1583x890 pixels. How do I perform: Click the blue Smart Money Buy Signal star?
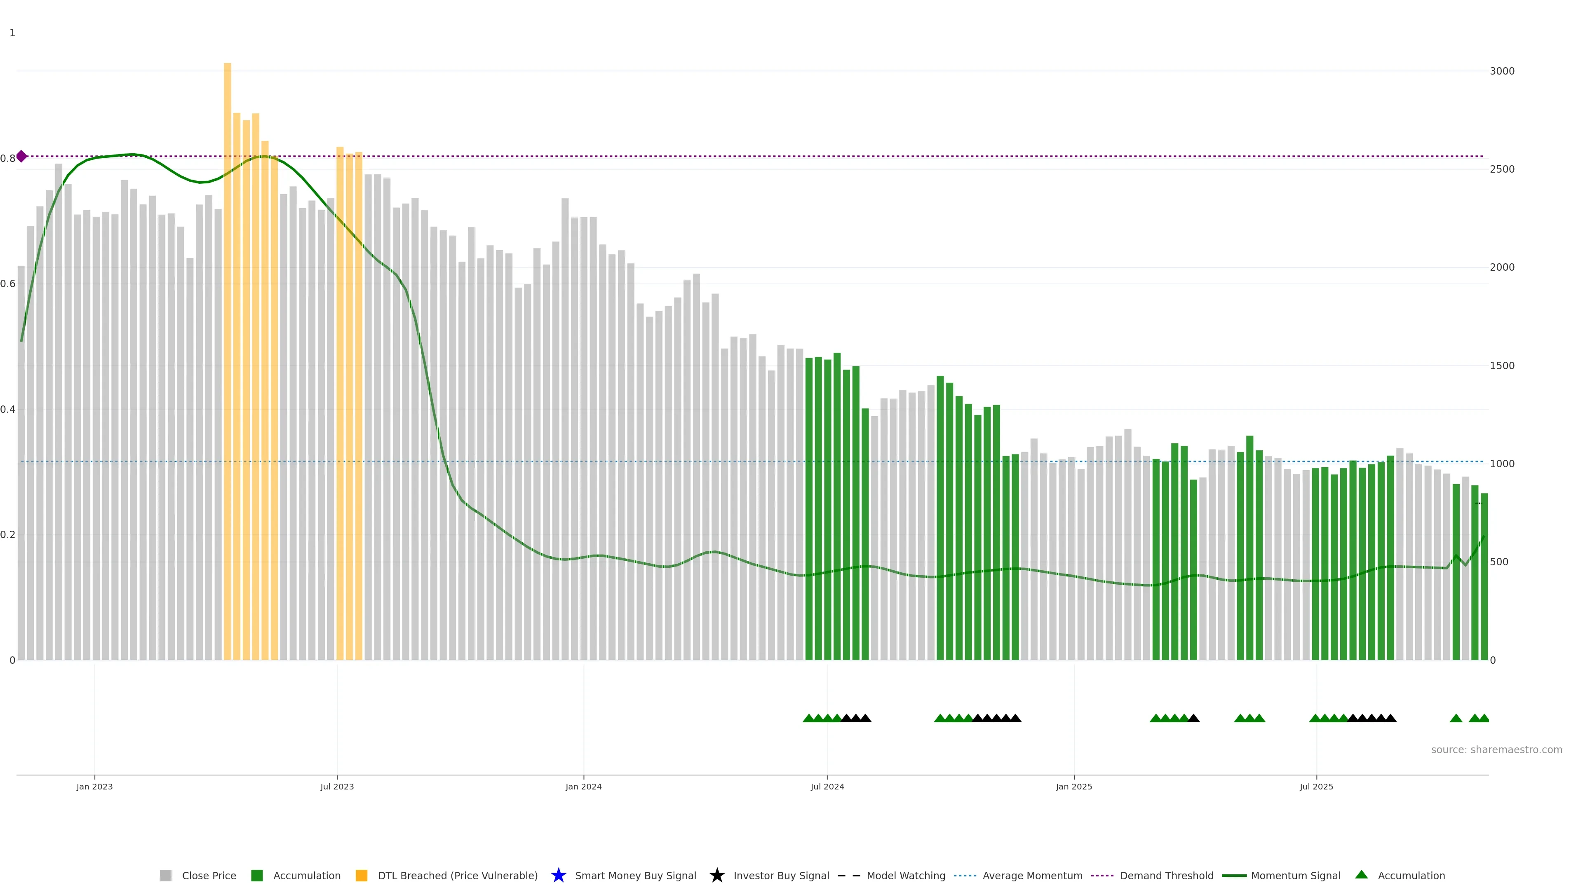tap(558, 875)
